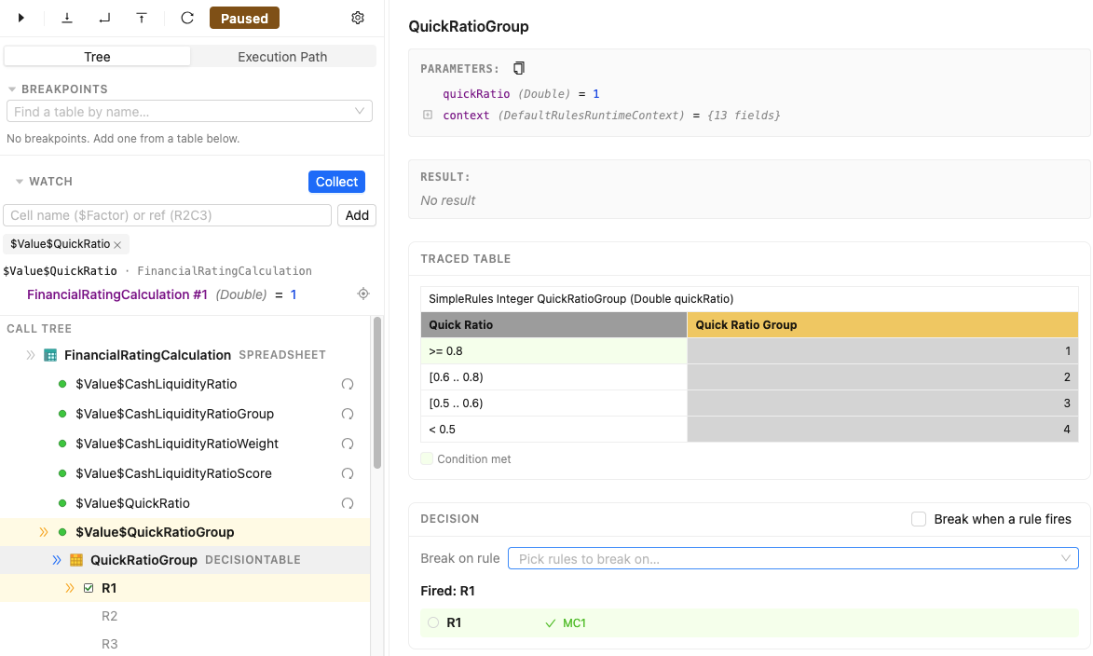Click the Quick Ratio Group column header
This screenshot has height=656, width=1093.
click(882, 325)
